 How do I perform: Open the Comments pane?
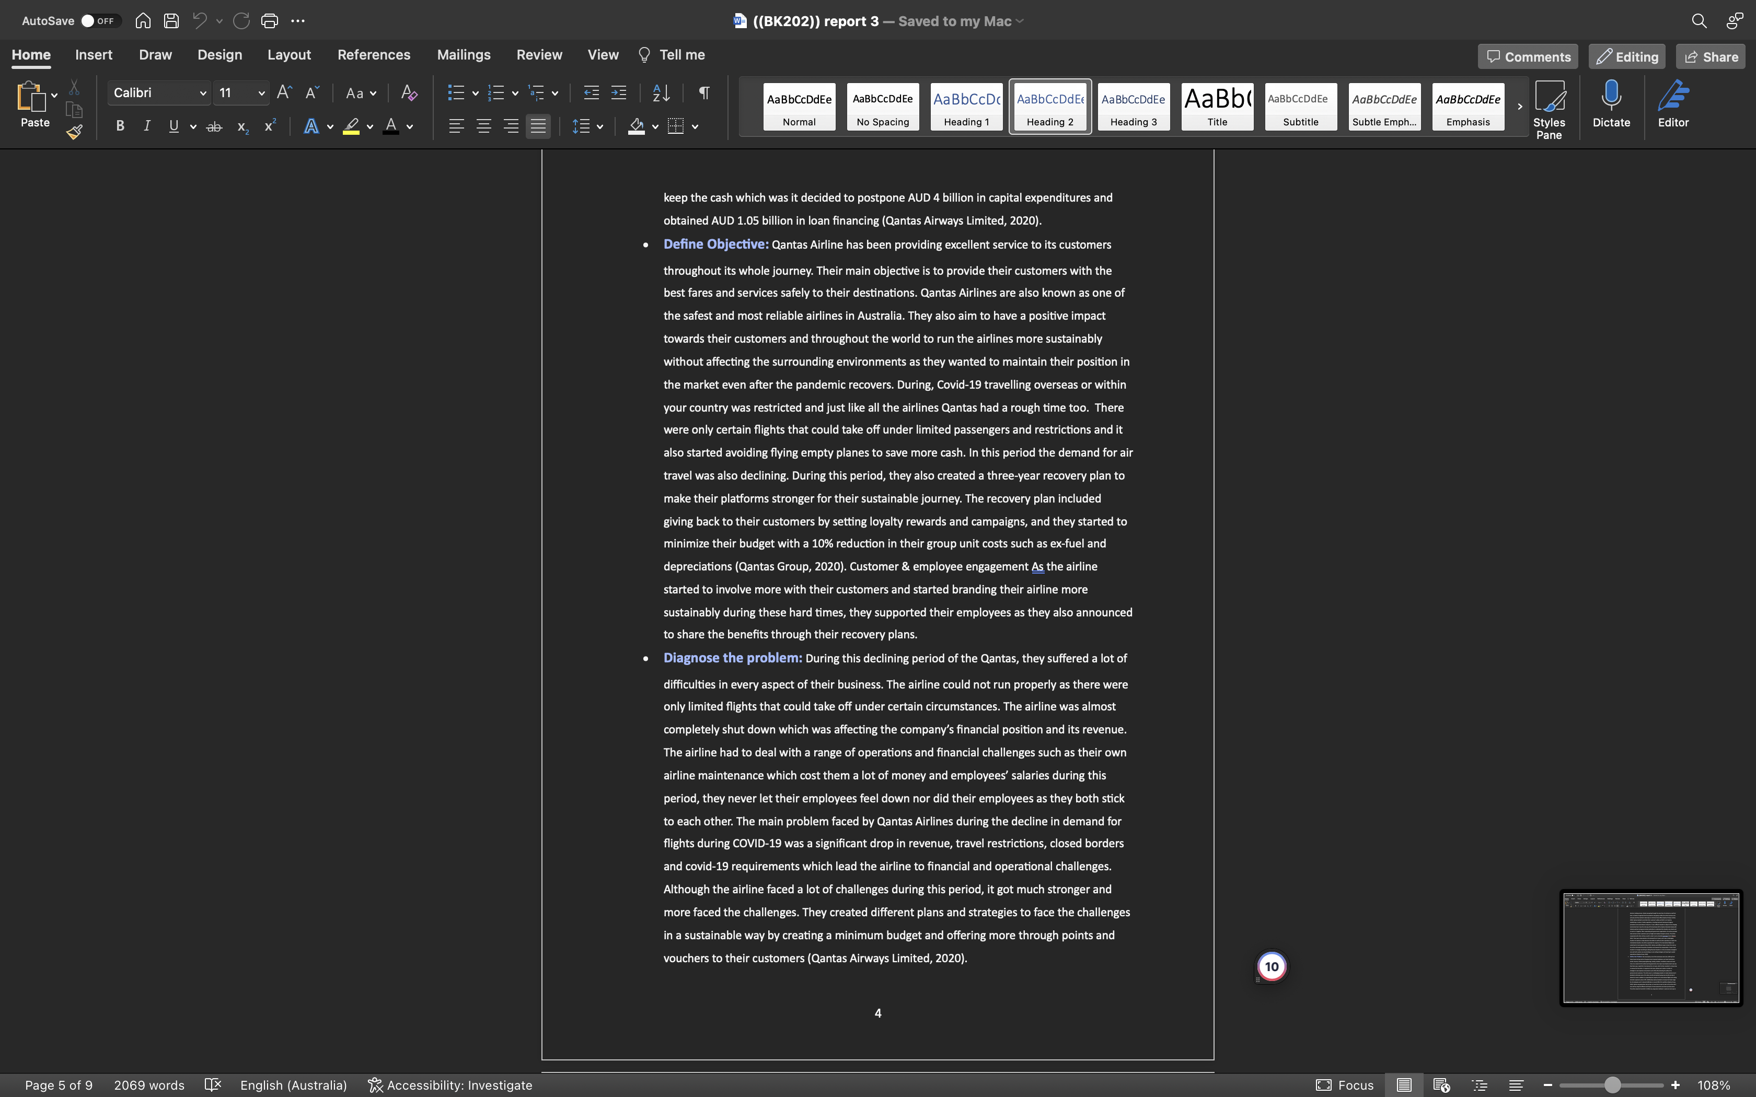pyautogui.click(x=1528, y=56)
